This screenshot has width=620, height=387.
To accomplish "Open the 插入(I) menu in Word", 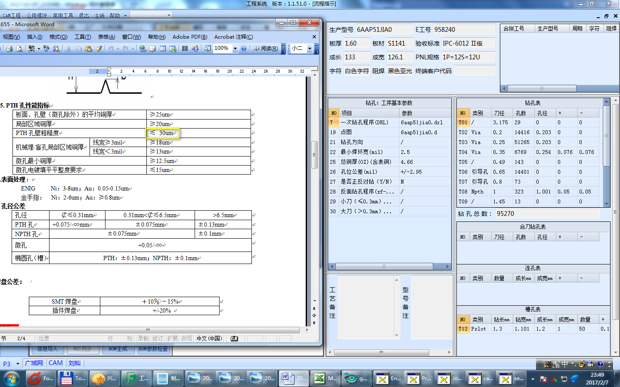I will [x=34, y=37].
